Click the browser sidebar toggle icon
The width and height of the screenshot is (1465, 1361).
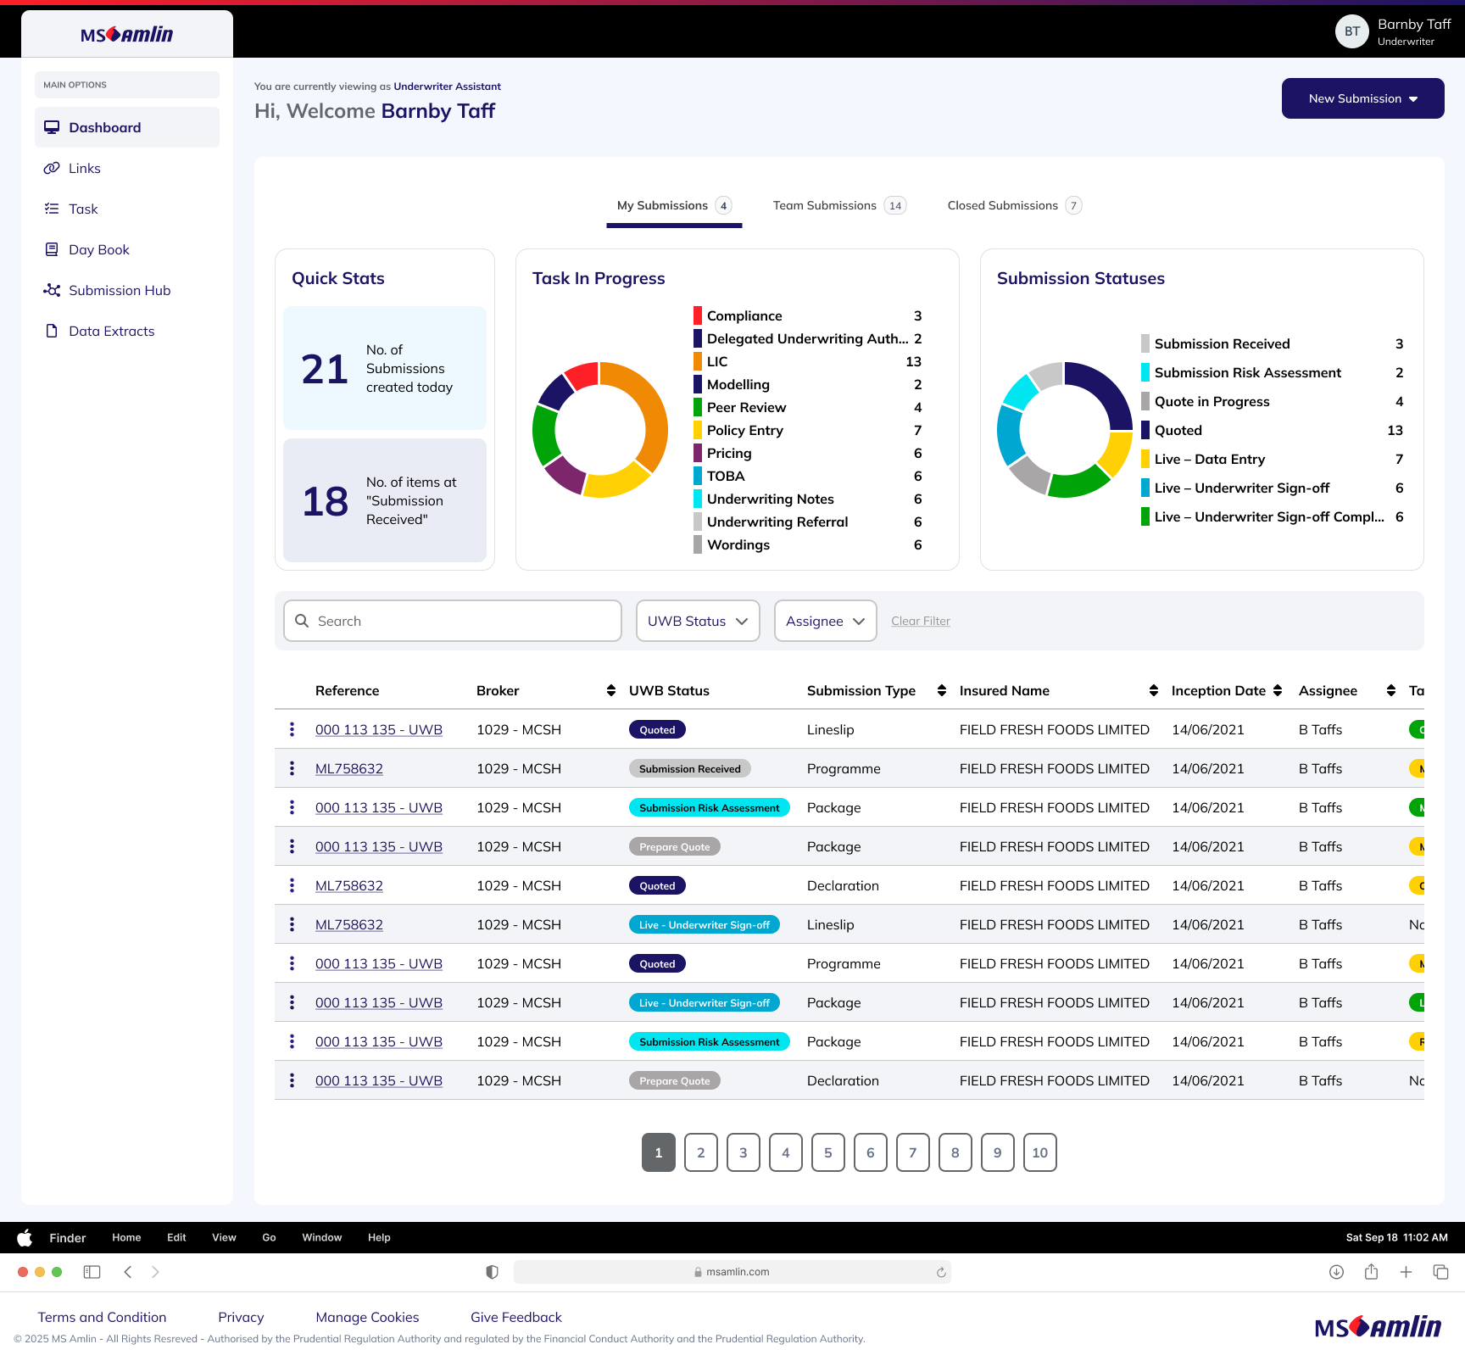[92, 1272]
